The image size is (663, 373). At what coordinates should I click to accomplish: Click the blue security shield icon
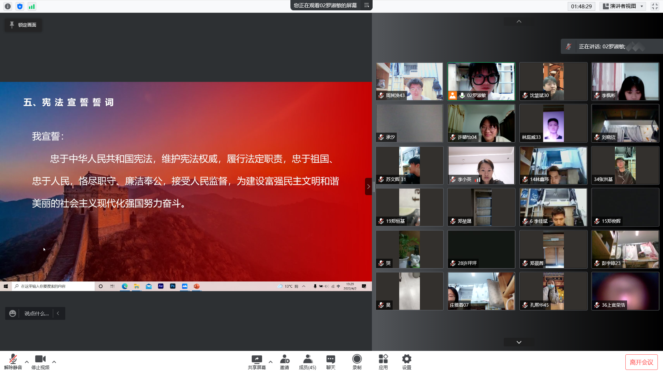pos(20,6)
